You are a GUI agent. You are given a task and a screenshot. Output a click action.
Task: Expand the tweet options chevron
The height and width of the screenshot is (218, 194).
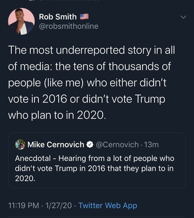pos(183,17)
